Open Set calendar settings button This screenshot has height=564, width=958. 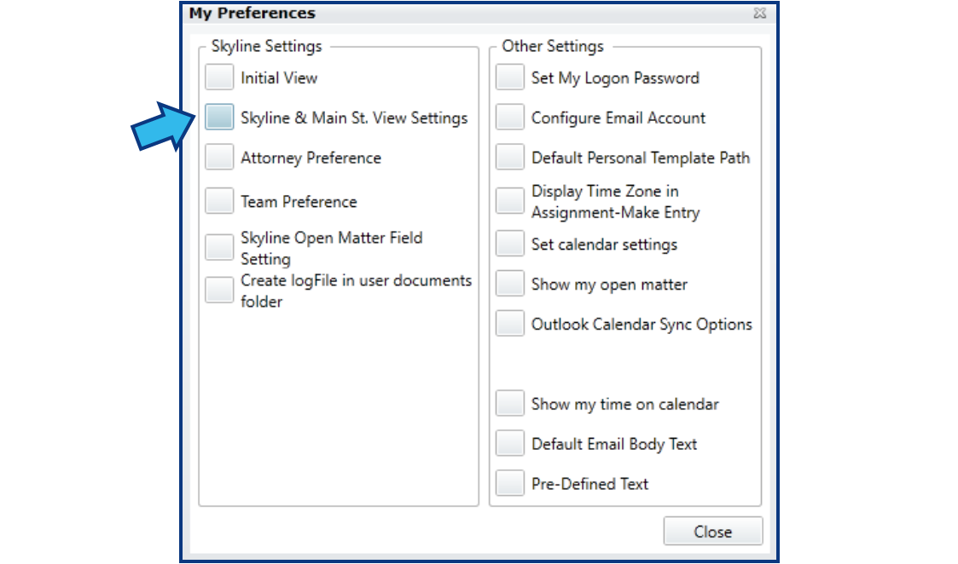point(510,244)
